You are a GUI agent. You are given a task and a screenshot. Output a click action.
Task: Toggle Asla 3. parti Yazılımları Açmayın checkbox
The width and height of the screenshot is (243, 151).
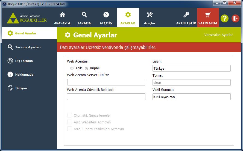pyautogui.click(x=70, y=129)
